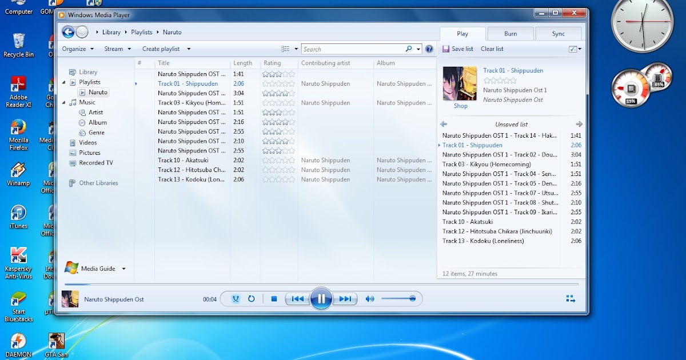Open DAEMON Tools desktop icon
Viewport: 686px width, 360px height.
click(x=18, y=346)
